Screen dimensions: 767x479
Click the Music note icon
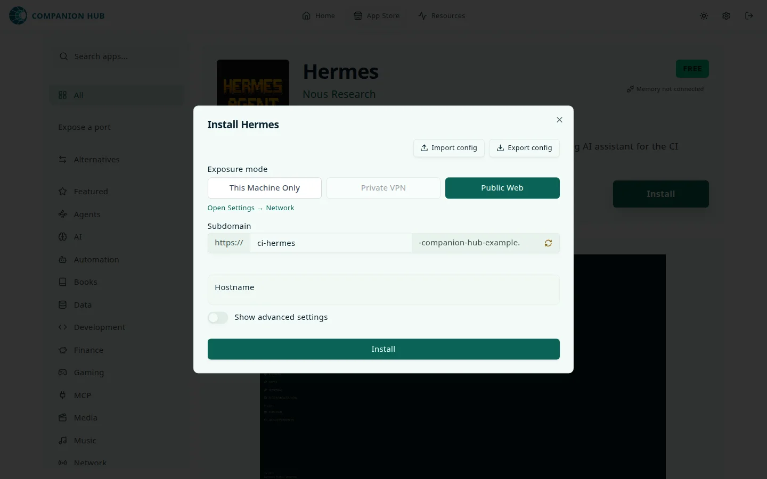coord(63,441)
